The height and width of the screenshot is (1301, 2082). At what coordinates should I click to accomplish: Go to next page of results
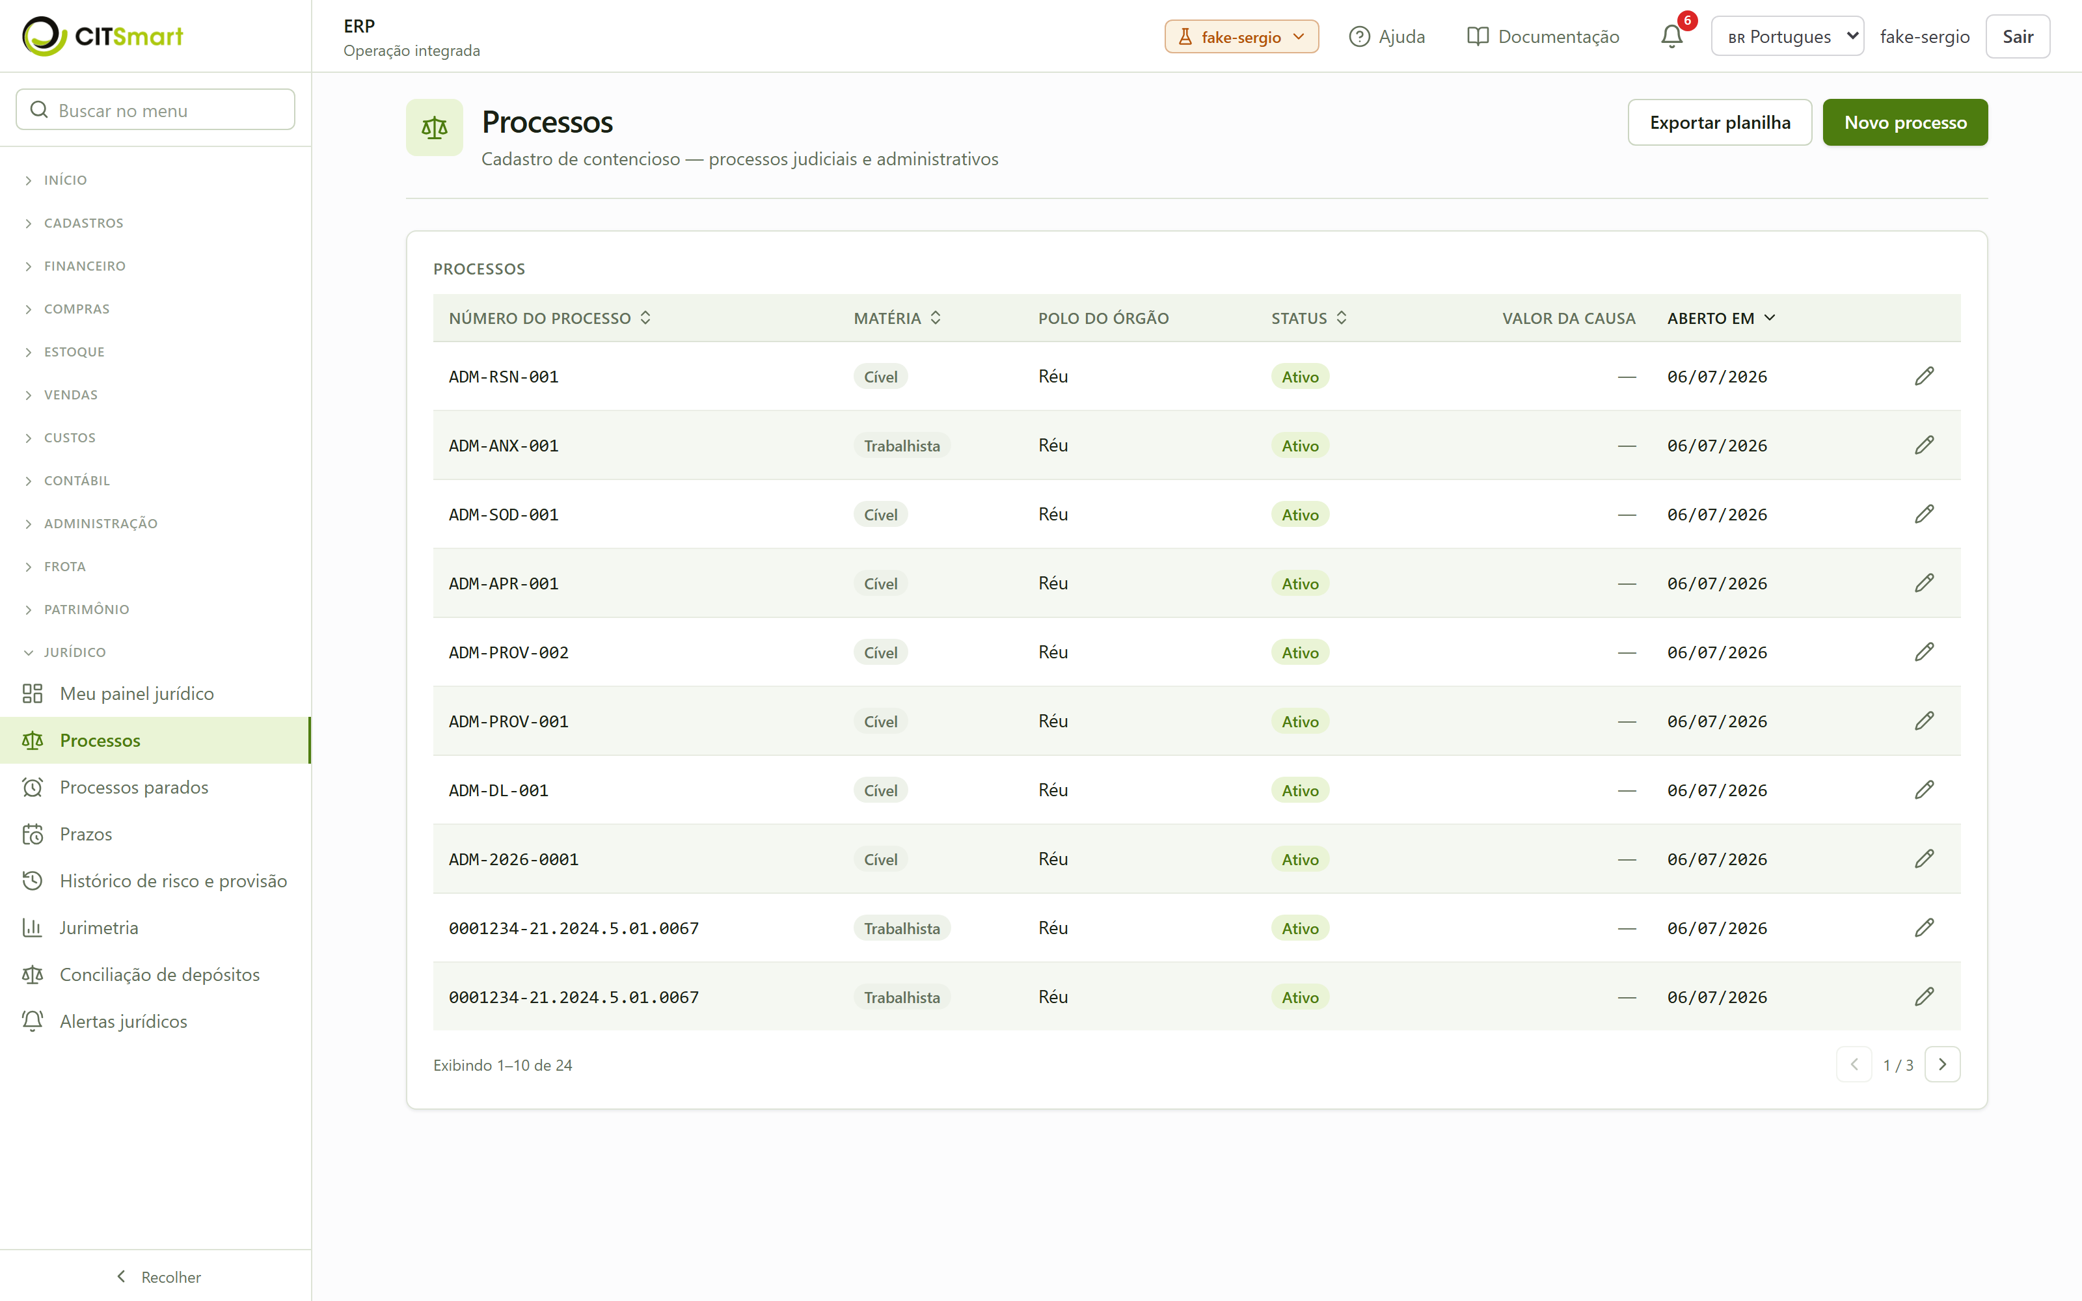pyautogui.click(x=1941, y=1064)
